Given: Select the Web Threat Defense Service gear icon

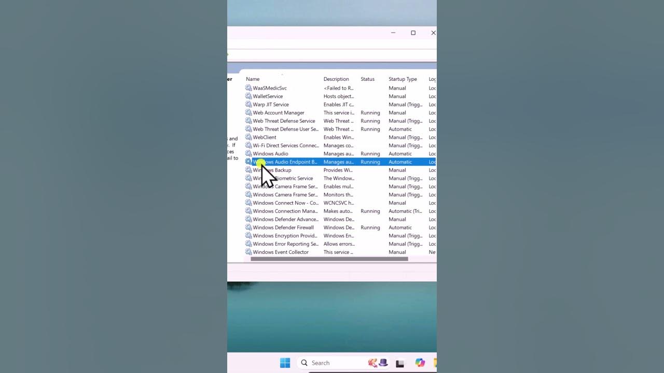Looking at the screenshot, I should pos(248,121).
